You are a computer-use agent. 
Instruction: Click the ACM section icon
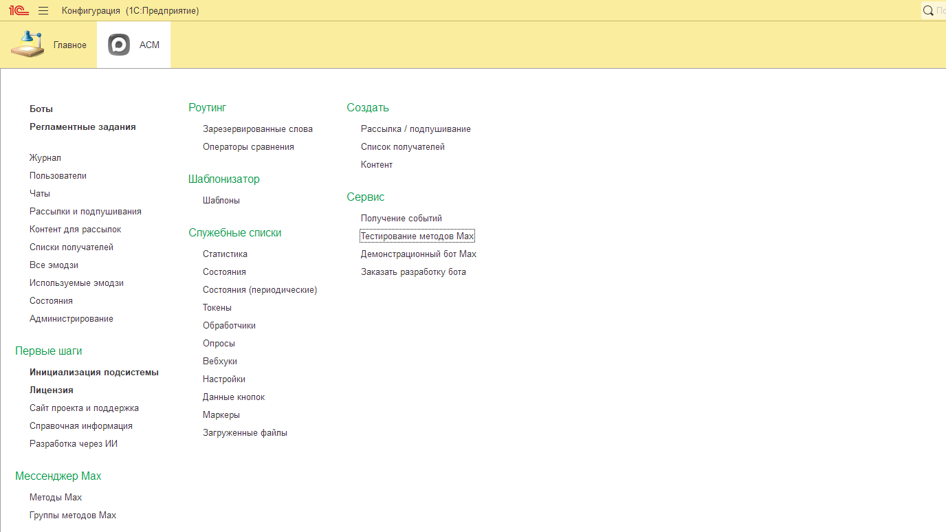[119, 45]
